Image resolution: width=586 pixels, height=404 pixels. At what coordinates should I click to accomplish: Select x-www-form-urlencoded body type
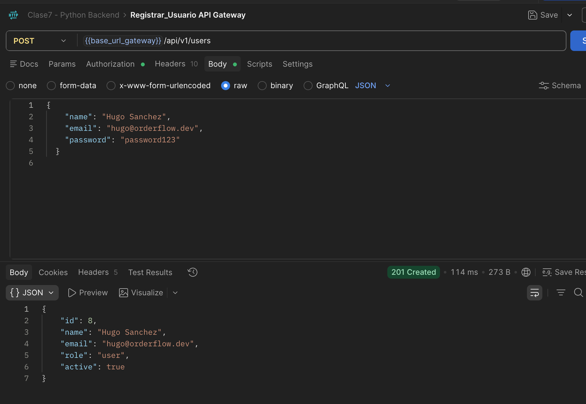point(159,86)
